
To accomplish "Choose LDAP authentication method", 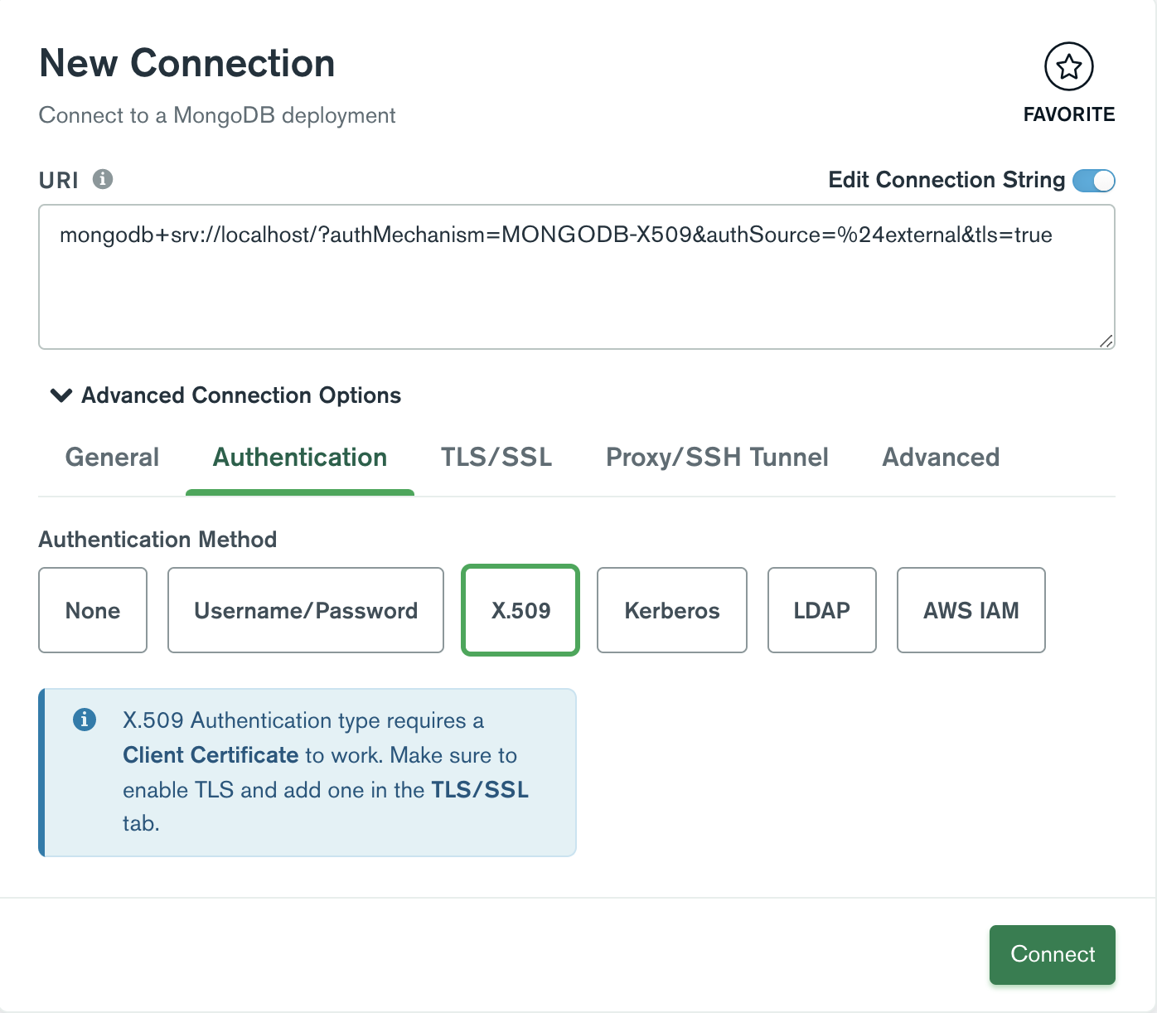I will pos(822,610).
